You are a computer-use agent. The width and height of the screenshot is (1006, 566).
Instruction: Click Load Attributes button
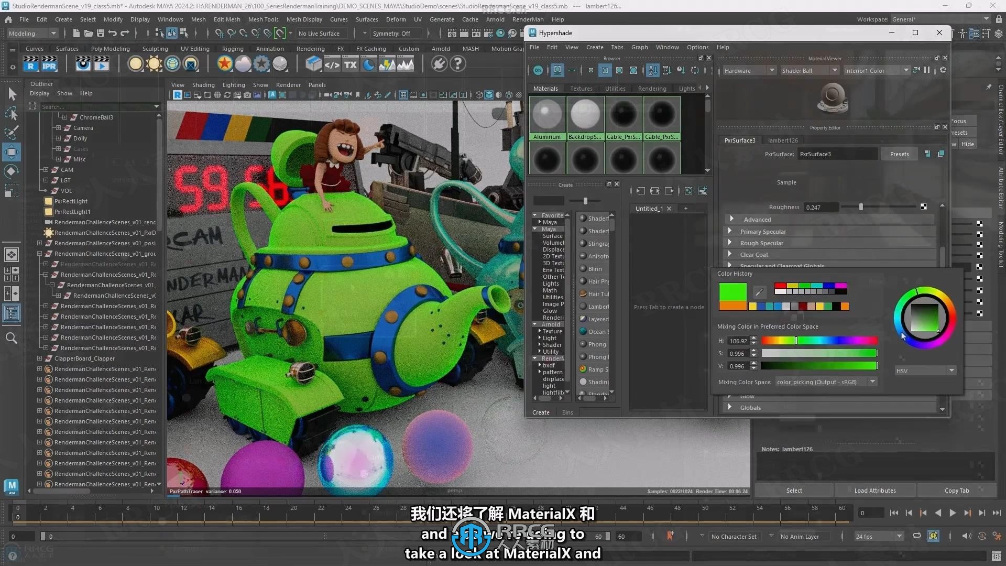click(x=875, y=491)
